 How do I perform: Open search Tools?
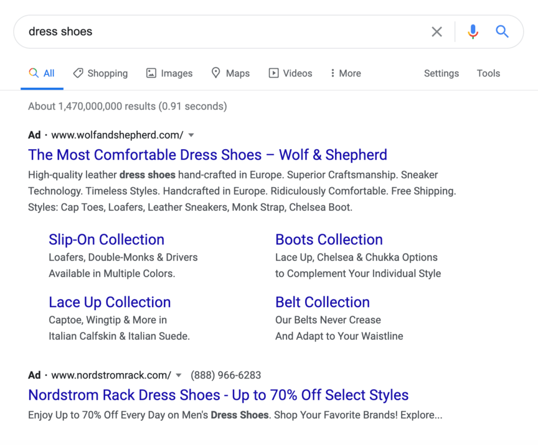click(x=488, y=73)
